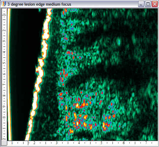This screenshot has width=159, height=147.
Task: Click the thin white vertical line at far left
Action: 9,75
